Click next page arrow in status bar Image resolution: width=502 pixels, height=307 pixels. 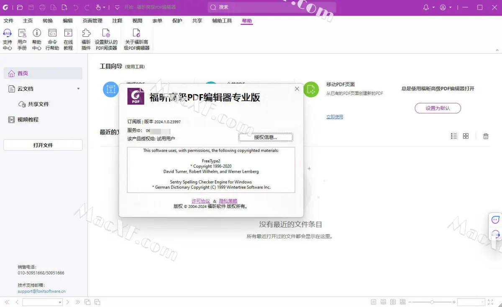point(68,302)
